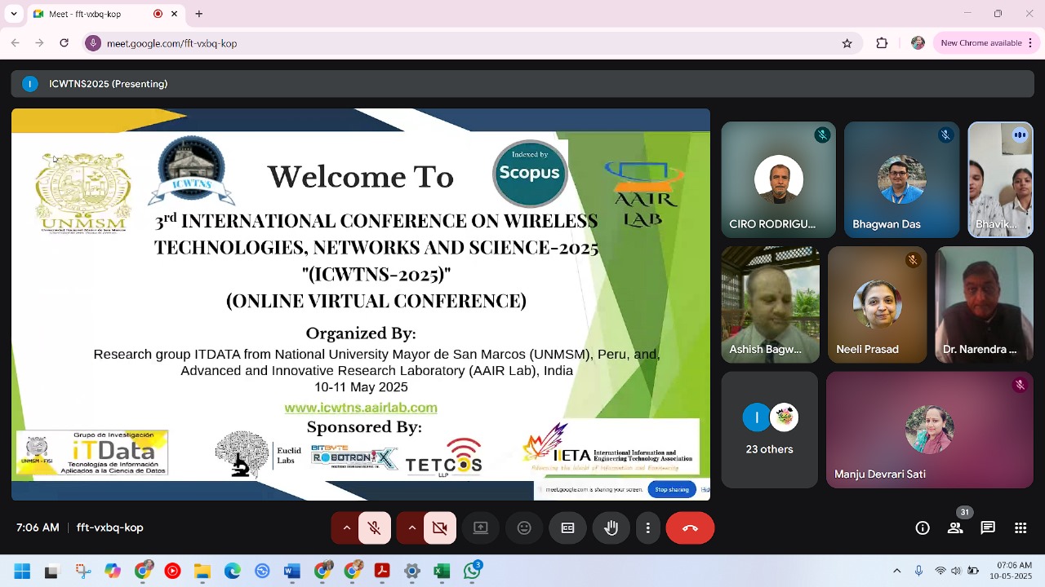The width and height of the screenshot is (1045, 587).
Task: Toggle the raise hand button
Action: 611,528
